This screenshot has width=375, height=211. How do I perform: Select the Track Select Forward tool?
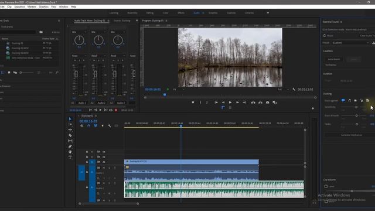point(70,124)
